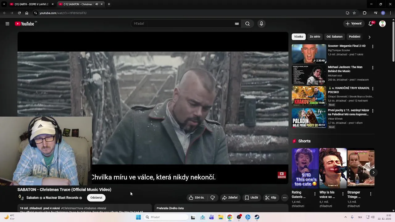Open the 9/10 This one's too cute short
The height and width of the screenshot is (222, 395).
click(305, 168)
